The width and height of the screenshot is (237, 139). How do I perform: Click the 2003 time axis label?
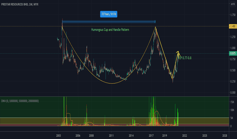(x=58, y=135)
